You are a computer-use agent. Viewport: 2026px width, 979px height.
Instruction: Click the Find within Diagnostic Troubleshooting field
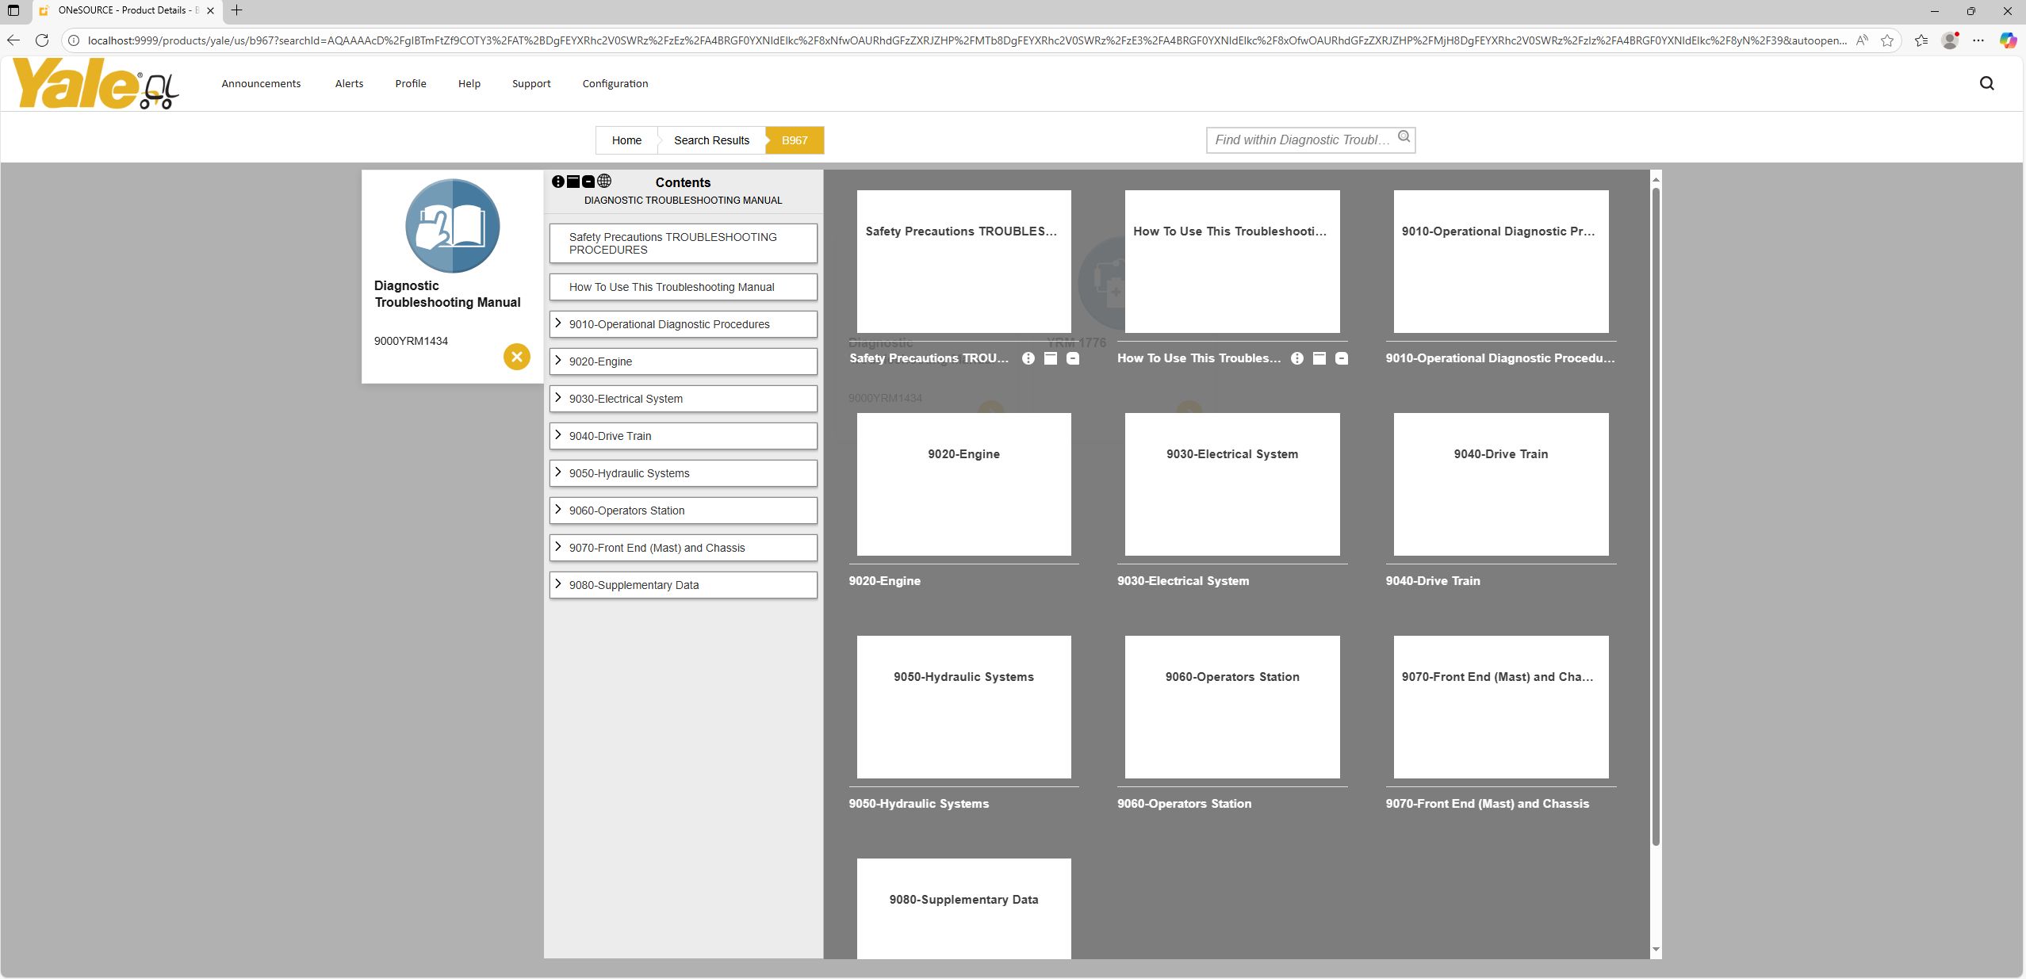pos(1302,140)
